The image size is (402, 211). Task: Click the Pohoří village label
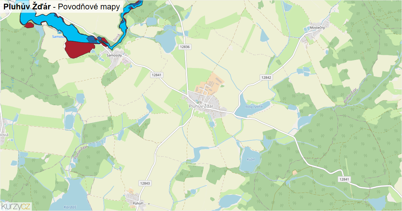[138, 203]
